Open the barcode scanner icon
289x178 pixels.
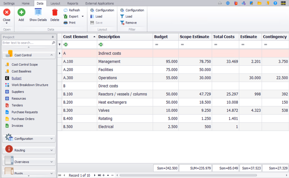pos(284,3)
